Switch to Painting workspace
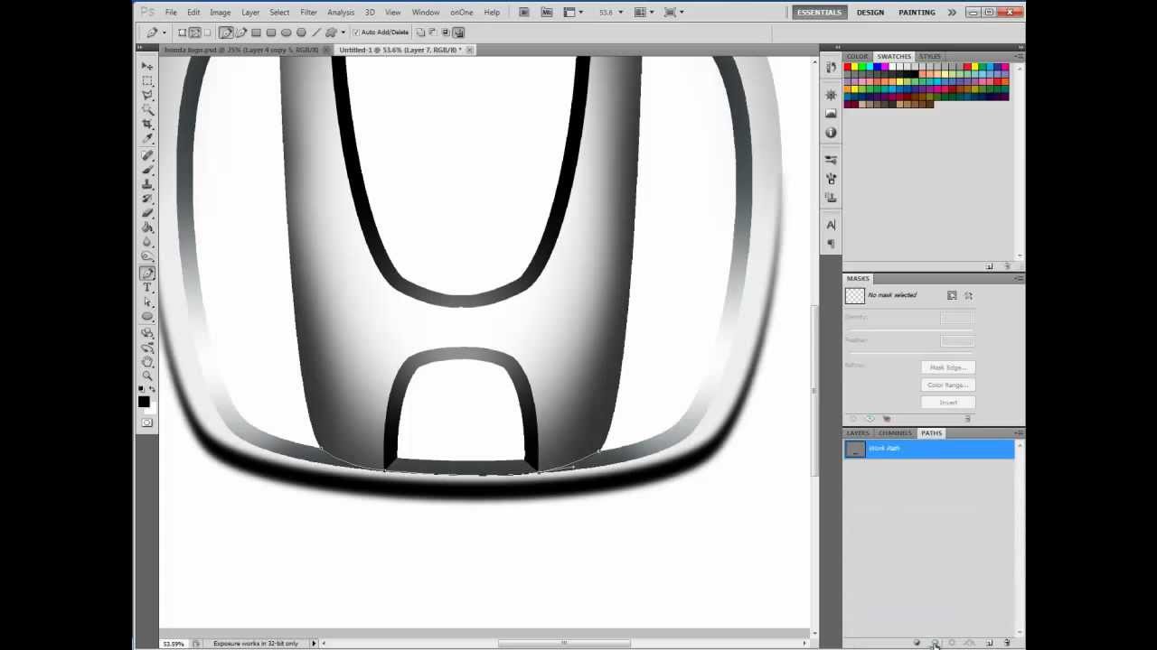1157x650 pixels. point(917,13)
